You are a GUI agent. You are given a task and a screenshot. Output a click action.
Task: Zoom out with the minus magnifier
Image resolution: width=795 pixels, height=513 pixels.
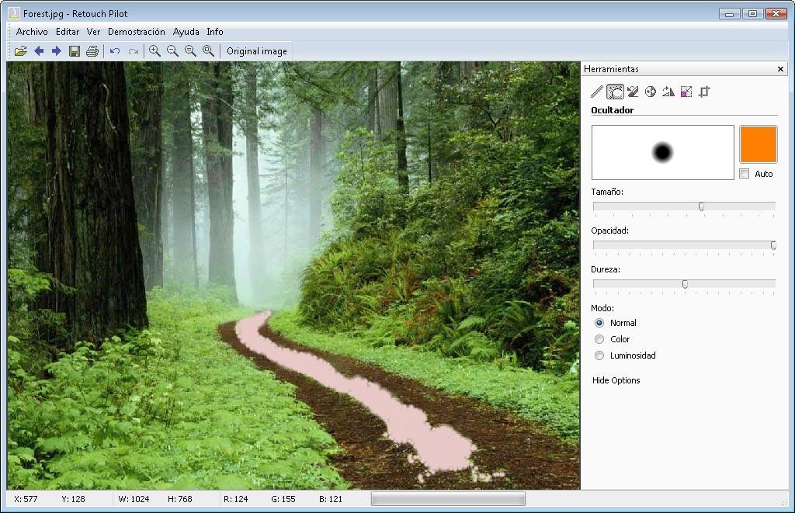(x=172, y=51)
